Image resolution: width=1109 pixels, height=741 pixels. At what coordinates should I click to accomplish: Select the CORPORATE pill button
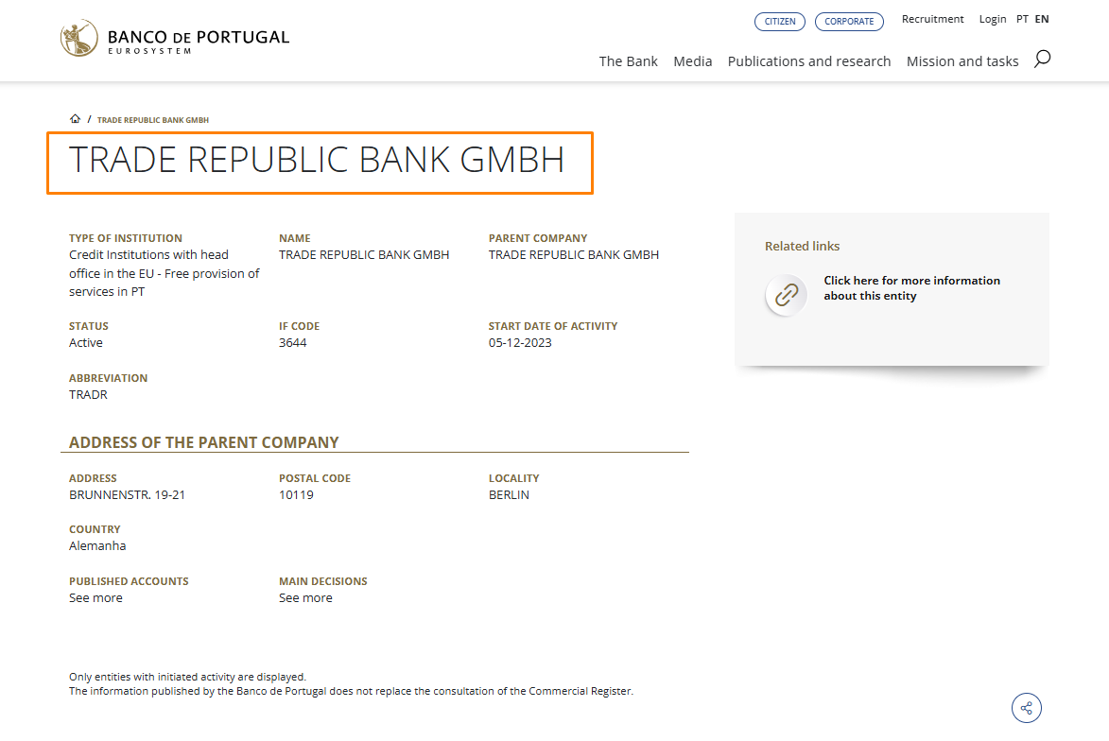pyautogui.click(x=849, y=21)
